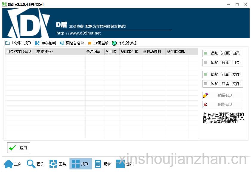This screenshot has height=173, width=252.
Task: Switch to the [文件] 规则 tab
Action: (x=19, y=43)
